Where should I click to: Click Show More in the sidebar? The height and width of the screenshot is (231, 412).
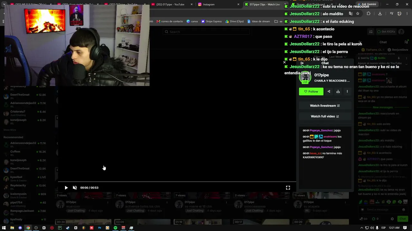(10, 130)
